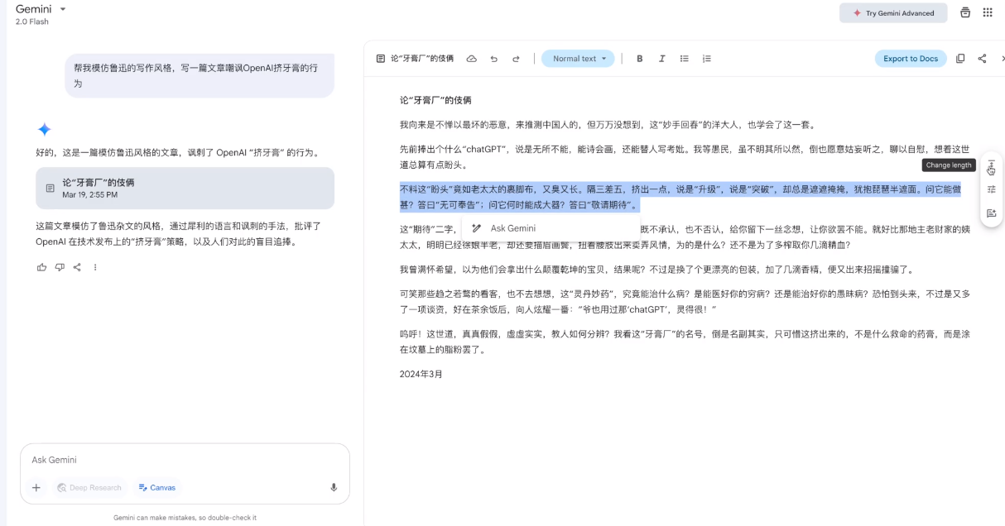Insert a numbered list
The width and height of the screenshot is (1005, 526).
click(707, 59)
